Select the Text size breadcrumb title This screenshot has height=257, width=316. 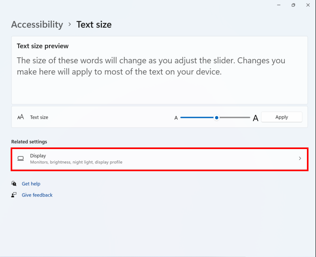[94, 25]
